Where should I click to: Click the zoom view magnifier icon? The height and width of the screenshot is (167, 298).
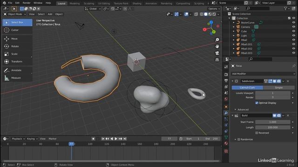(217, 40)
